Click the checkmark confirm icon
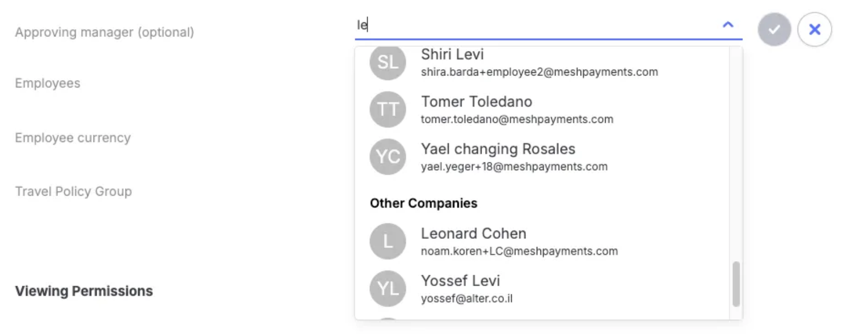The image size is (843, 334). [x=774, y=30]
